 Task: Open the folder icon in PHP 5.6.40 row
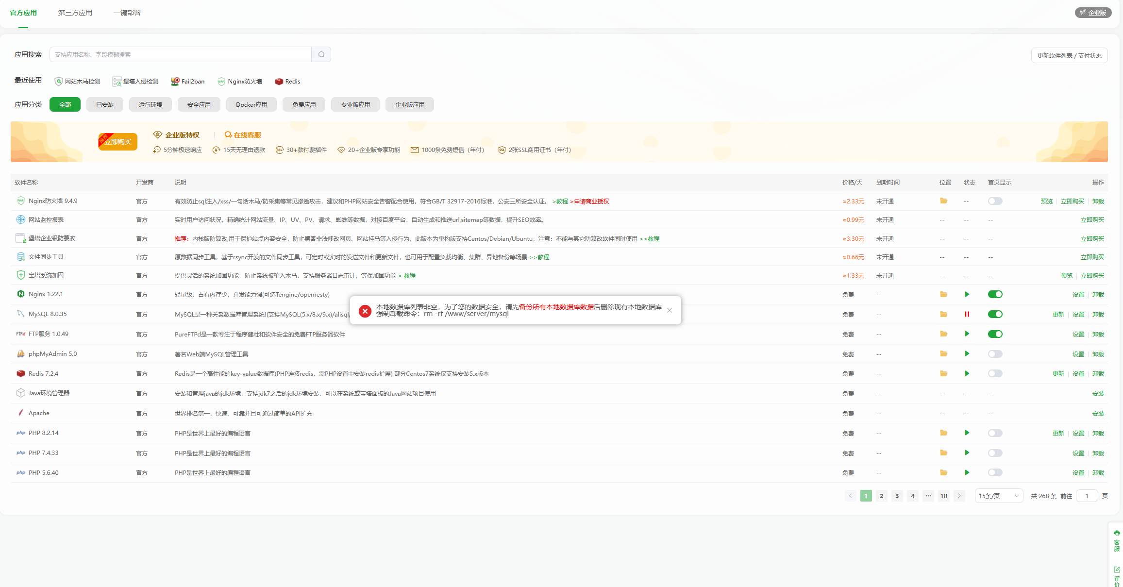[x=943, y=472]
